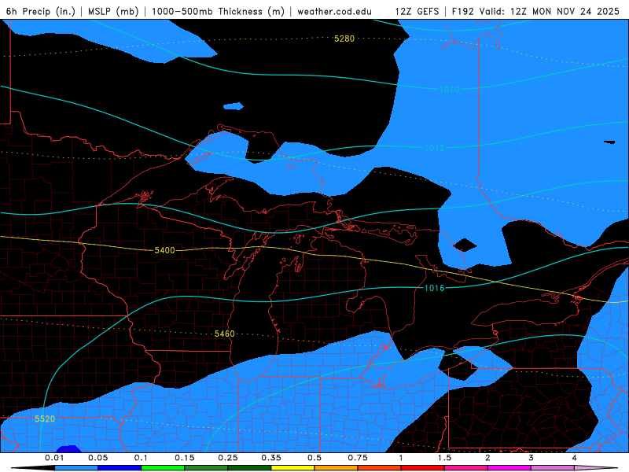This screenshot has height=472, width=629.
Task: Click the 'F192 Valid: 12Z MON NOV 24 2025' text
Action: pos(535,11)
